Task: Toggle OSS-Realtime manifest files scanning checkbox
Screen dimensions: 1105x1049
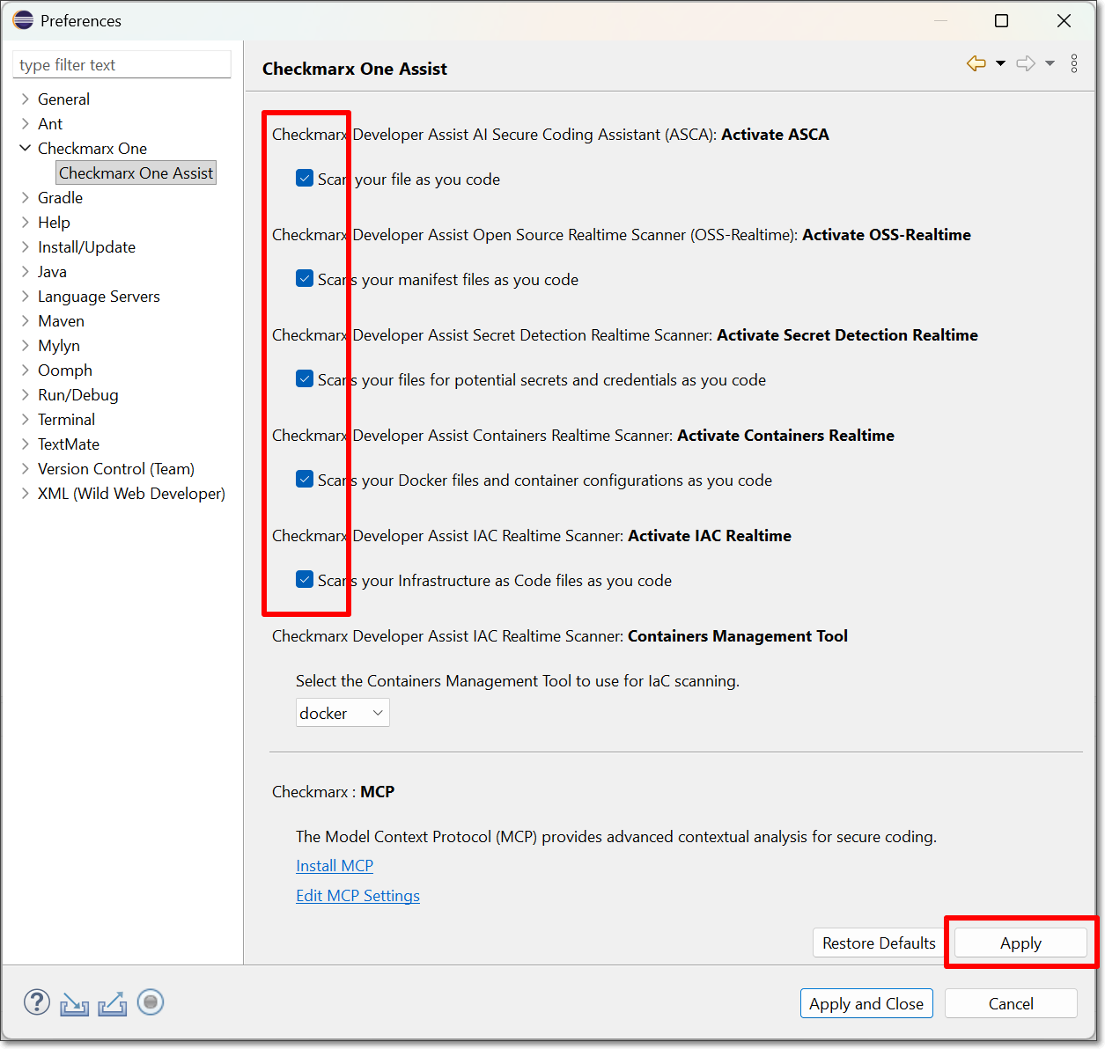Action: pyautogui.click(x=305, y=279)
